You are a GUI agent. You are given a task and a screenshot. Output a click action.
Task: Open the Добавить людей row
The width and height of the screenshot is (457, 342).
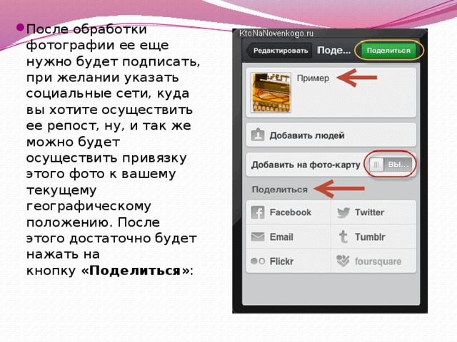(331, 135)
